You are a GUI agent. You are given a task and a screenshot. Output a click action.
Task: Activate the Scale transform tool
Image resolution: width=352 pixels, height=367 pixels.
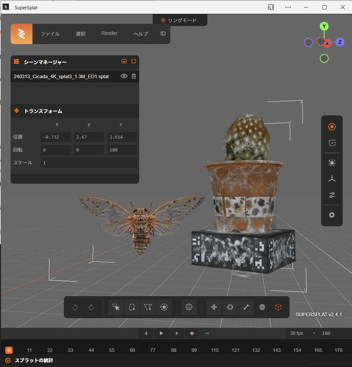[246, 307]
